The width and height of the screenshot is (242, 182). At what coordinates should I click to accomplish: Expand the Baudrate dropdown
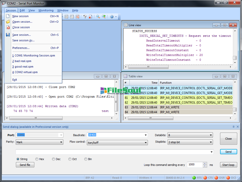click(146, 135)
